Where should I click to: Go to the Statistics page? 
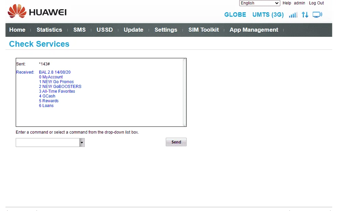point(49,30)
